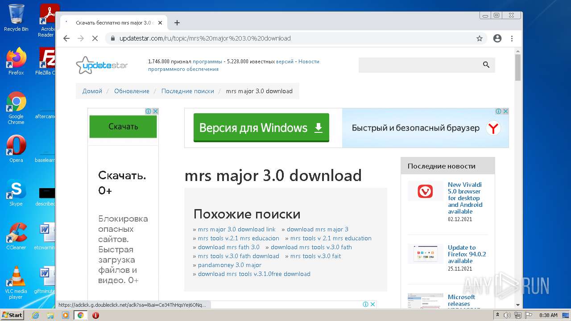Open mrs major 3.0 download link
The image size is (571, 321).
[237, 229]
